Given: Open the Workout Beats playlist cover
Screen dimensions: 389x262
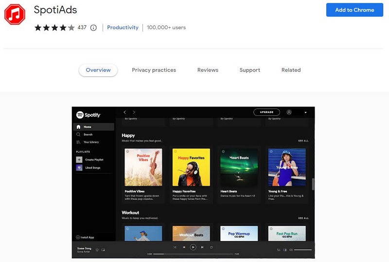Looking at the screenshot, I should (191, 233).
